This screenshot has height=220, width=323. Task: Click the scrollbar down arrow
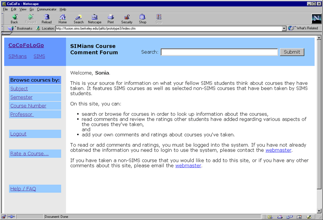[x=319, y=211]
